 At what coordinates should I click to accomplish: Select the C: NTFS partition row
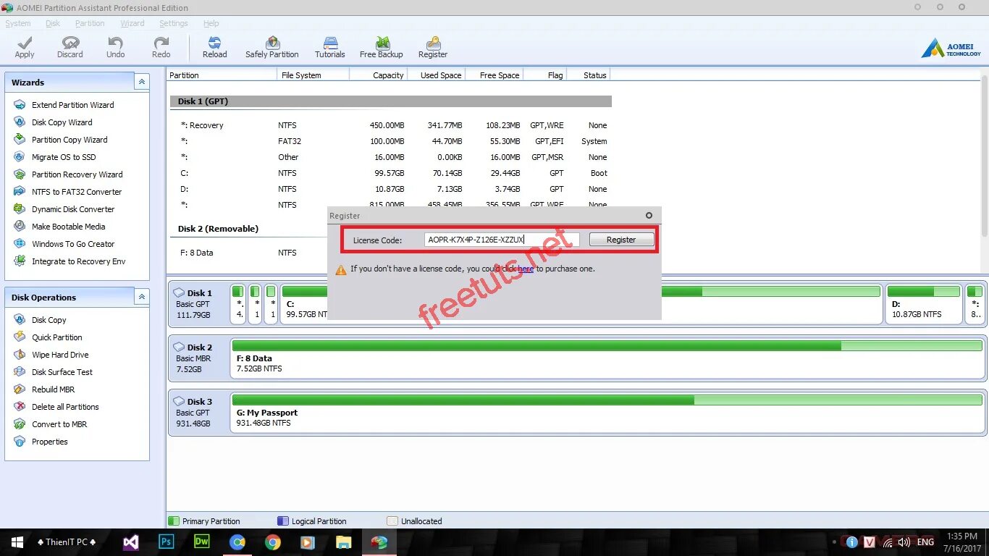tap(391, 173)
